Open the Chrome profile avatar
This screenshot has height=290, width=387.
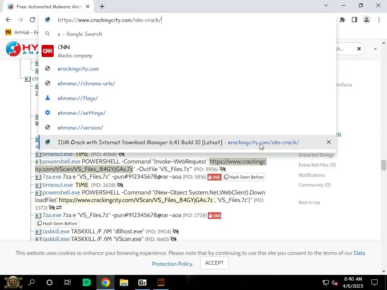(367, 20)
